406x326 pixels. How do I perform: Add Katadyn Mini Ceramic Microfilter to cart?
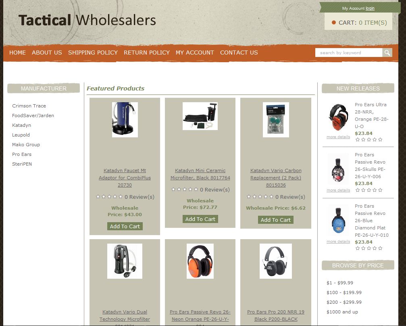[x=200, y=219]
